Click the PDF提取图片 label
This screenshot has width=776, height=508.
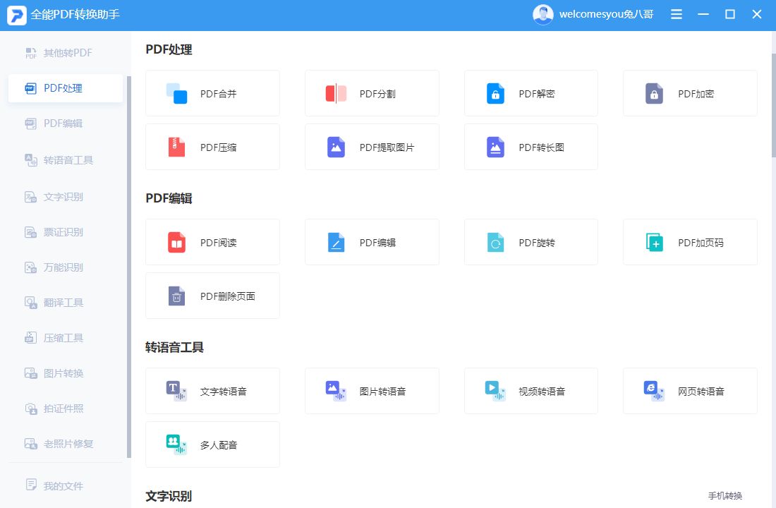pyautogui.click(x=387, y=147)
